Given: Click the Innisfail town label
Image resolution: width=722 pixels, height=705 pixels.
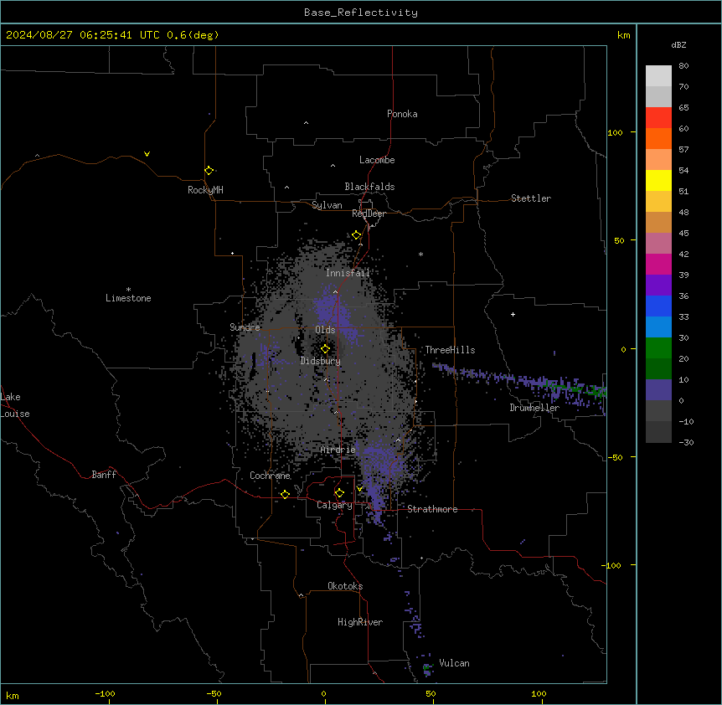Looking at the screenshot, I should coord(348,273).
